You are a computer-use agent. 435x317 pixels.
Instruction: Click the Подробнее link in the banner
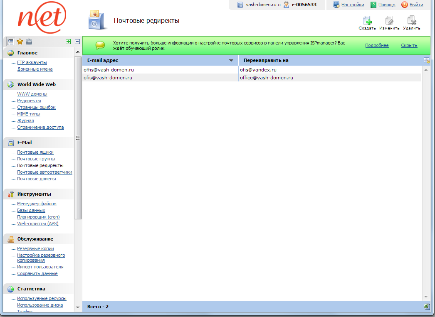pyautogui.click(x=377, y=46)
